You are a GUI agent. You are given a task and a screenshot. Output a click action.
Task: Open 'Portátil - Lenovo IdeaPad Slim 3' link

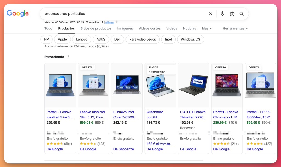[x=60, y=115]
